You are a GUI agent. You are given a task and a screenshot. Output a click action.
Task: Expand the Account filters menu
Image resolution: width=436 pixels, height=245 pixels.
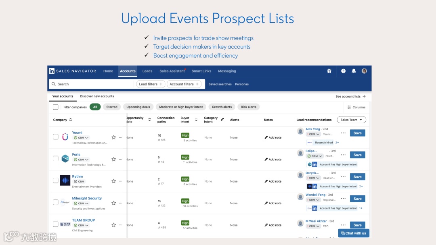pos(184,84)
